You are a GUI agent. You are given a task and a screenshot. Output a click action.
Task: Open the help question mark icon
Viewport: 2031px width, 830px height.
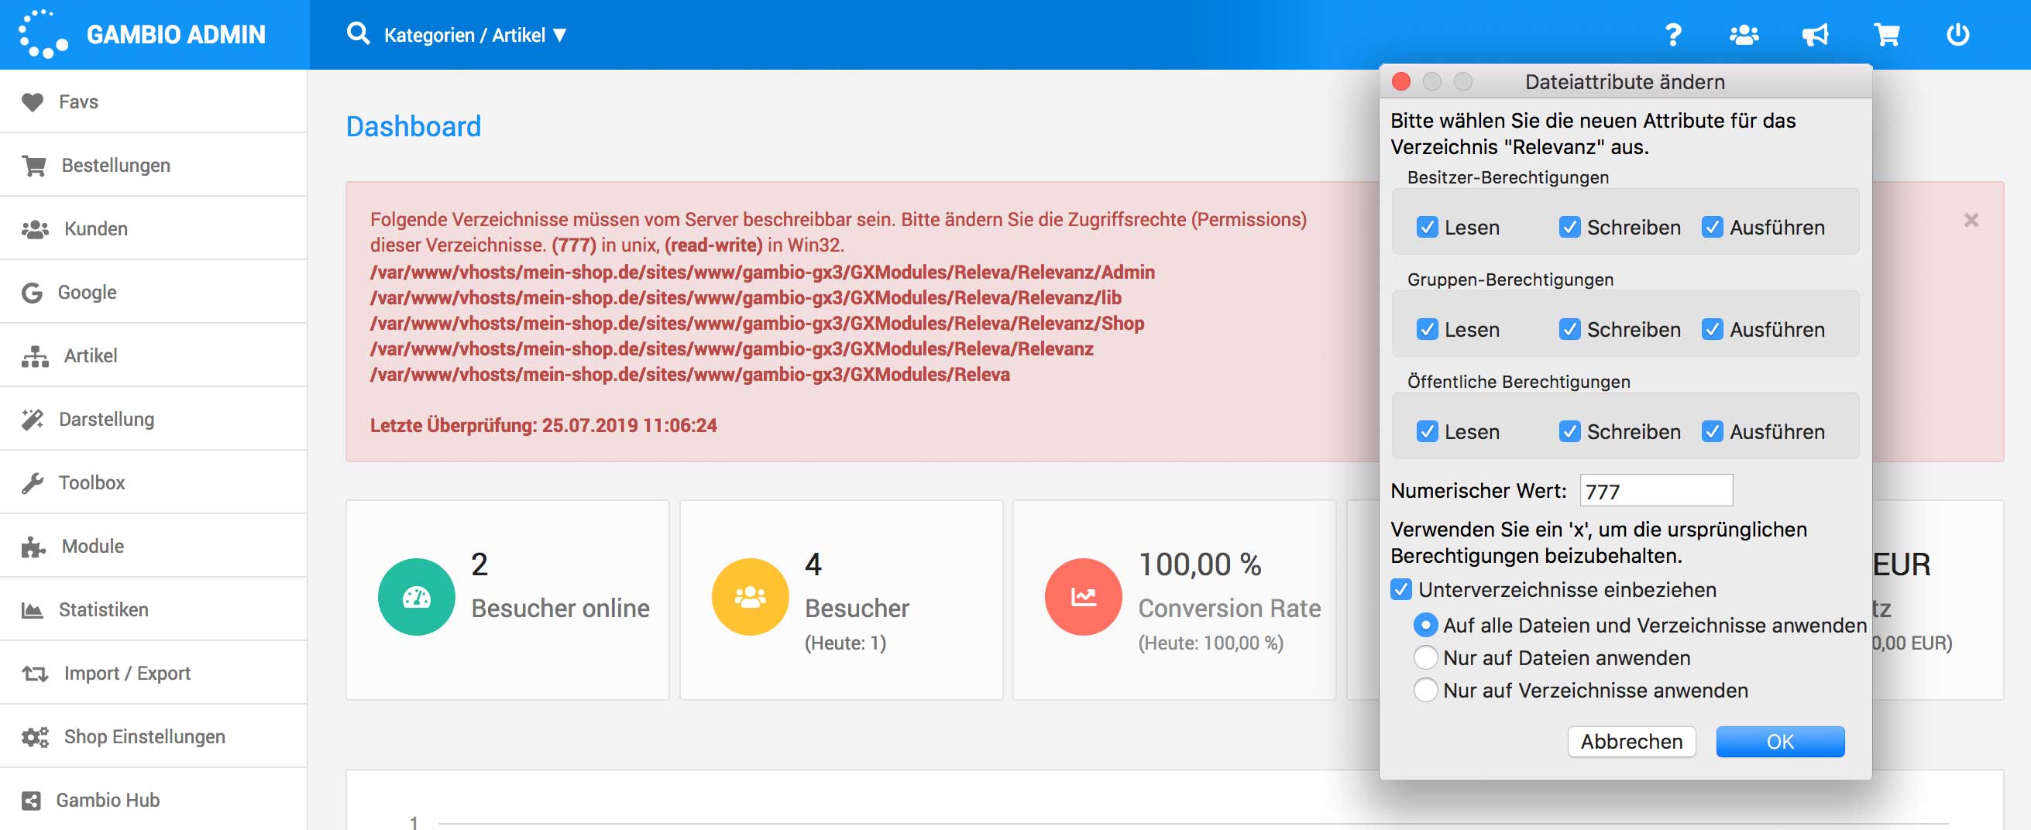click(x=1673, y=35)
